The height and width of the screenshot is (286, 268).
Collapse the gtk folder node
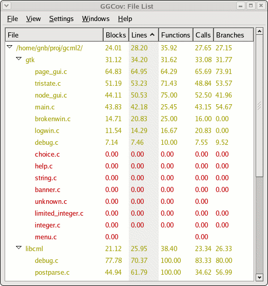18,59
